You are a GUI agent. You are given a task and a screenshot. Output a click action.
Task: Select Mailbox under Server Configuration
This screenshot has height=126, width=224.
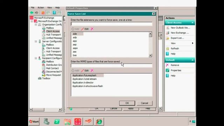[x=50, y=45]
